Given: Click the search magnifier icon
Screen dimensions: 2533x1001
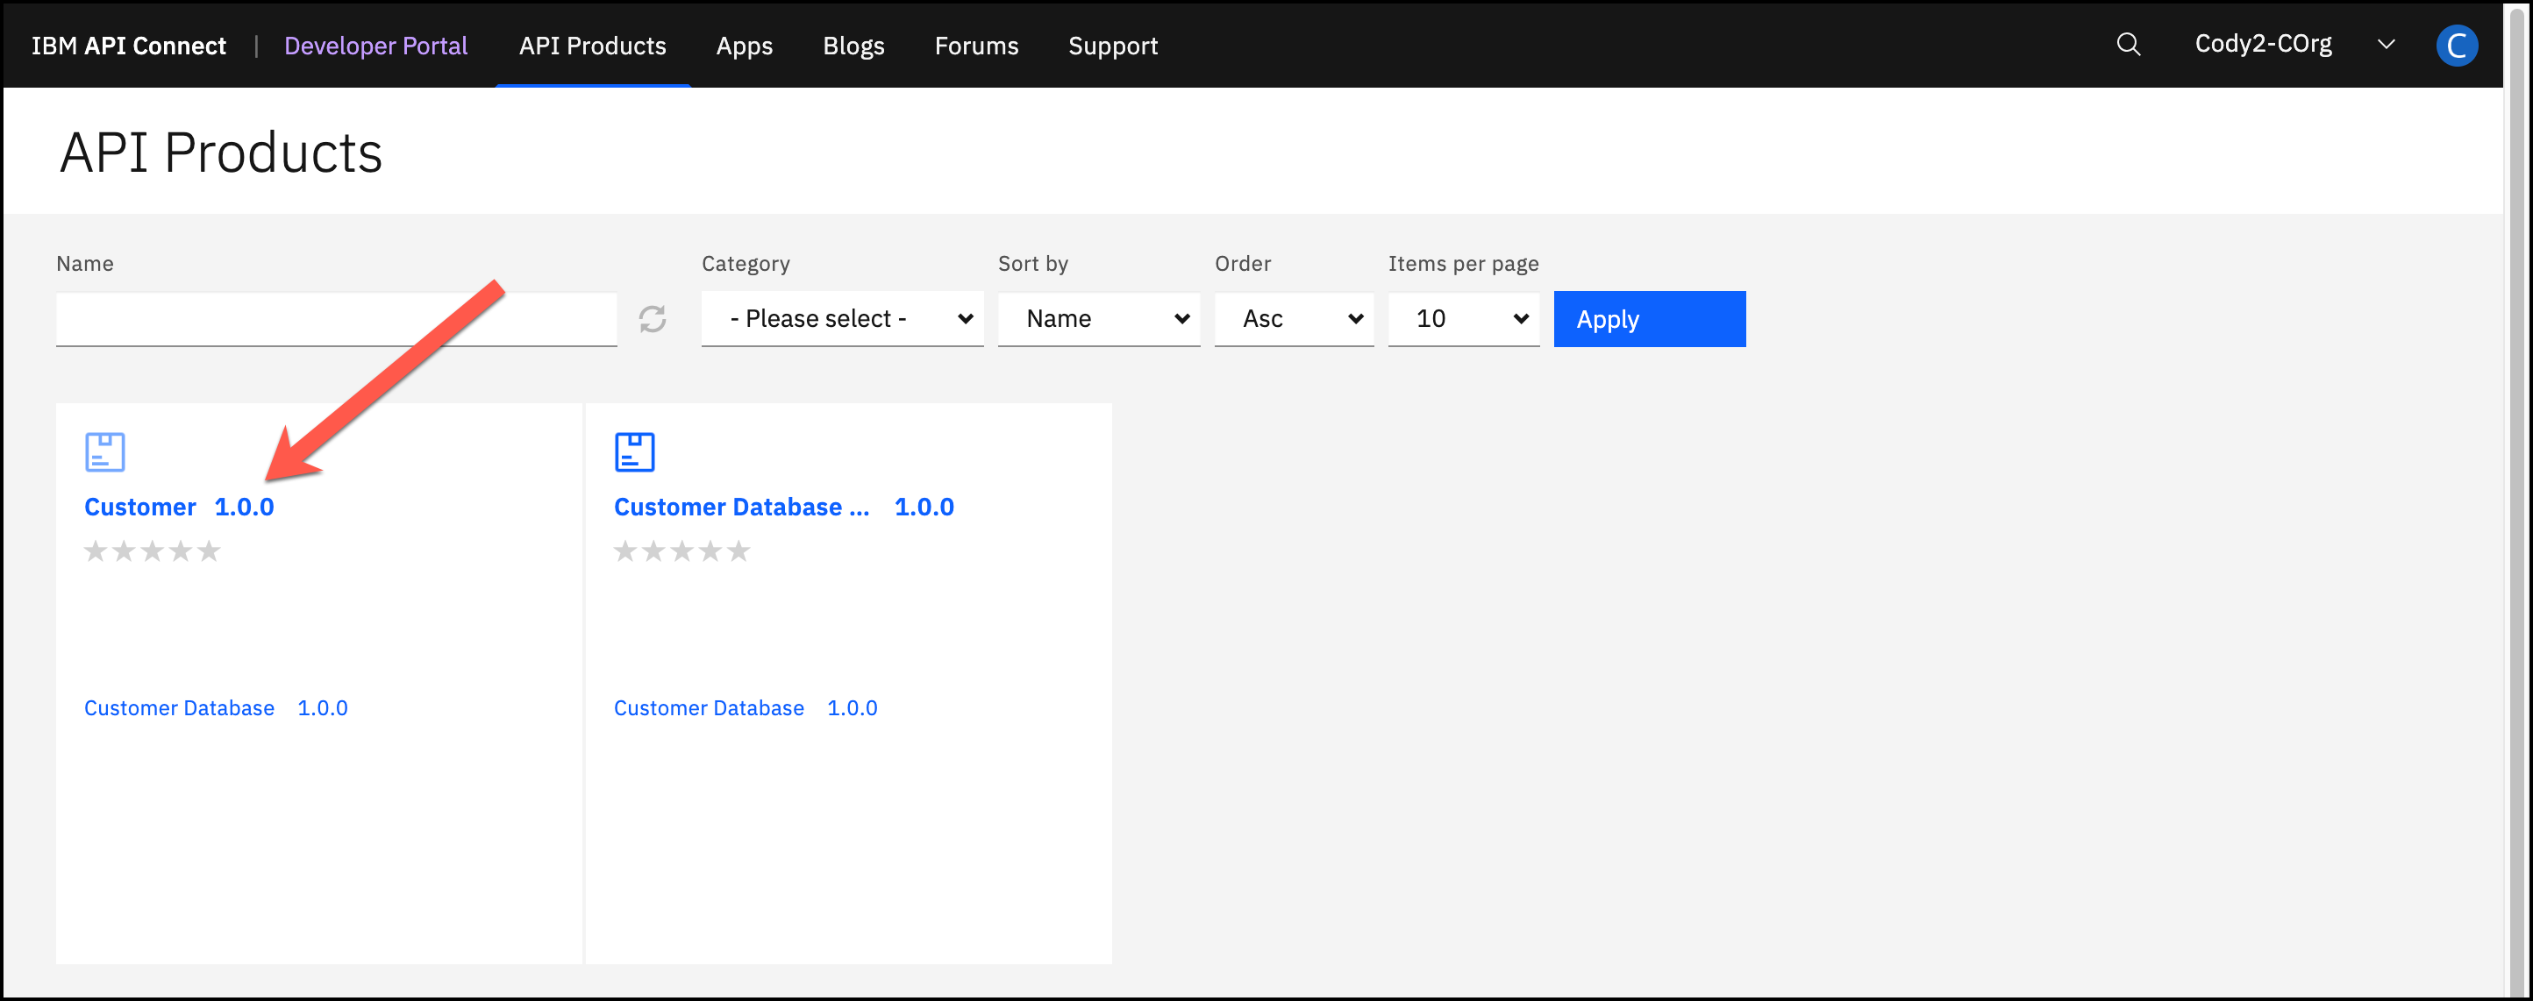Looking at the screenshot, I should pos(2128,46).
